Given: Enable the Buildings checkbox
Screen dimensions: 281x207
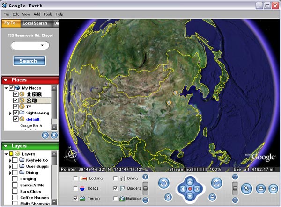Looking at the screenshot, I should [x=116, y=199].
